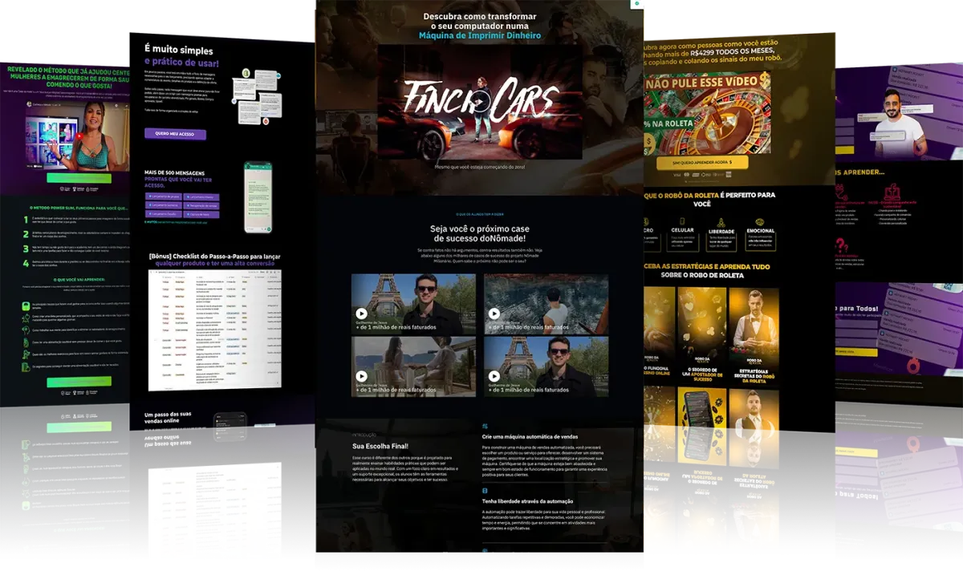The image size is (963, 571).
Task: Click the EMOCIONAL icon on roulette page
Action: pos(760,221)
